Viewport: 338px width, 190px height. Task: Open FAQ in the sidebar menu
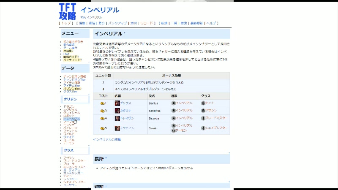coord(66,54)
